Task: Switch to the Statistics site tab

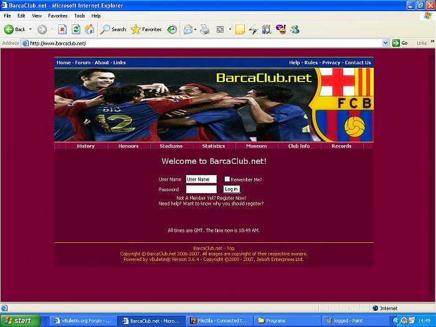Action: tap(214, 146)
